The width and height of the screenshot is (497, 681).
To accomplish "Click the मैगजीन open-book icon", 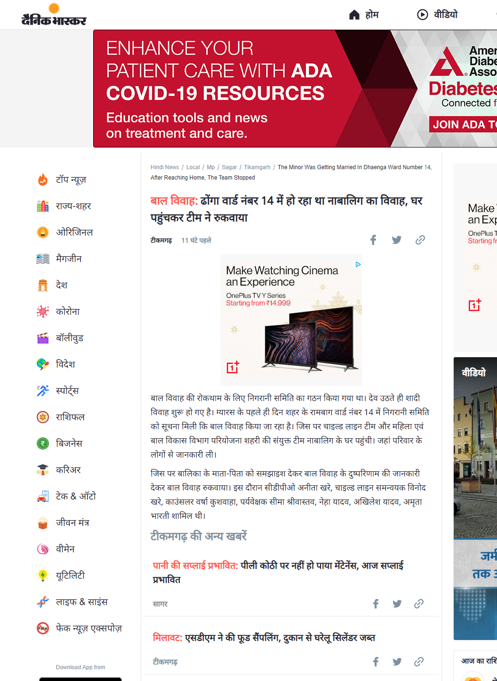I will (43, 259).
